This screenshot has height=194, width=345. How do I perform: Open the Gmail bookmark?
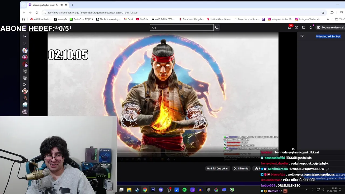pos(129,19)
